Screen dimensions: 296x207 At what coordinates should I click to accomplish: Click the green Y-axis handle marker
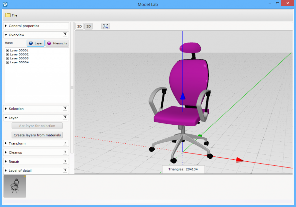(x=200, y=136)
